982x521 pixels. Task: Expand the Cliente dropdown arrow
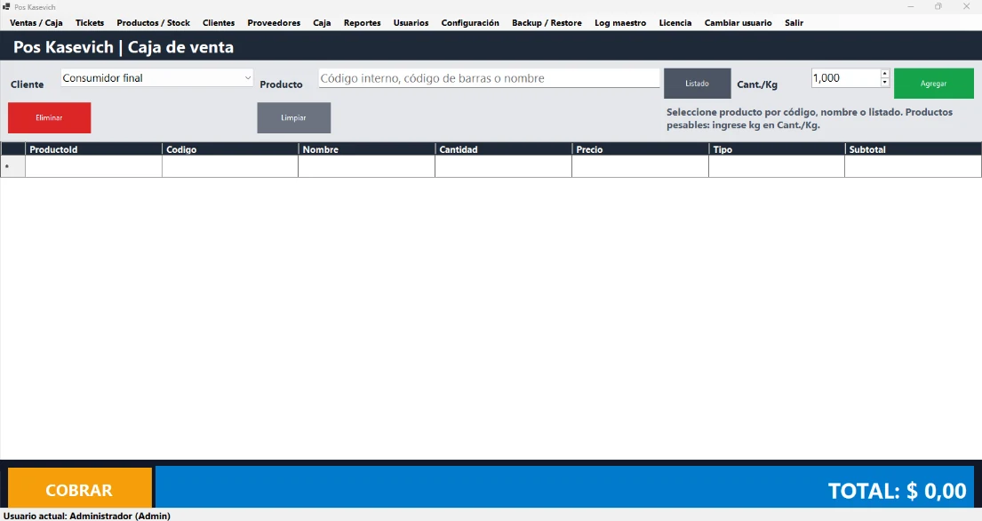(x=247, y=77)
